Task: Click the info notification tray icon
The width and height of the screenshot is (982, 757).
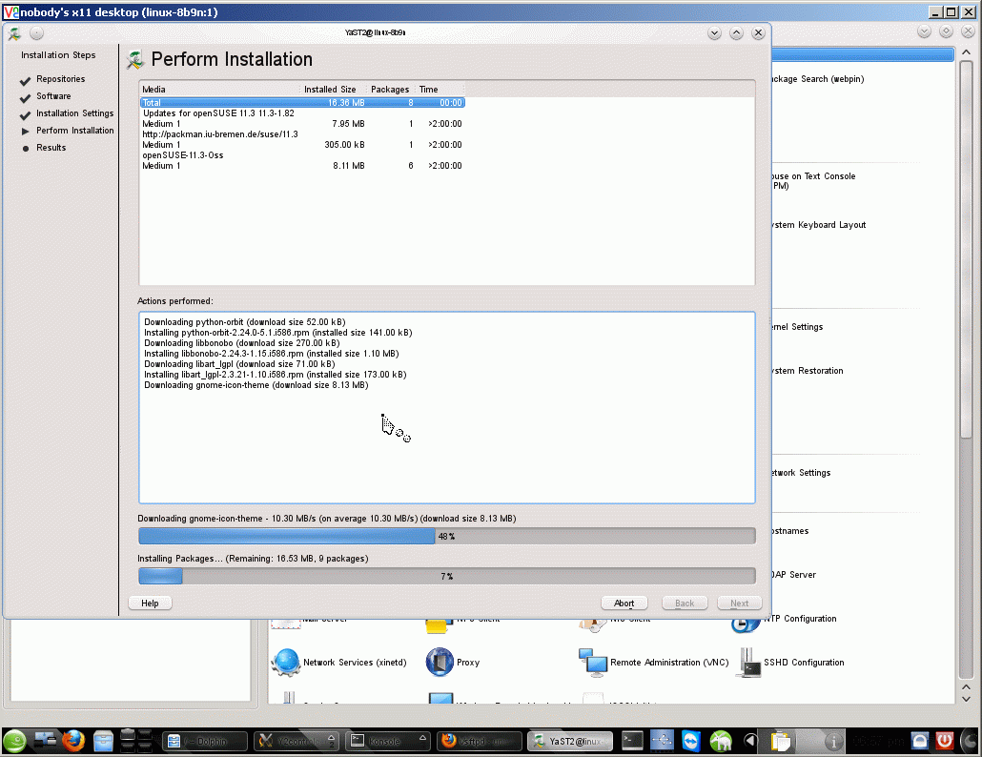Action: [x=833, y=742]
